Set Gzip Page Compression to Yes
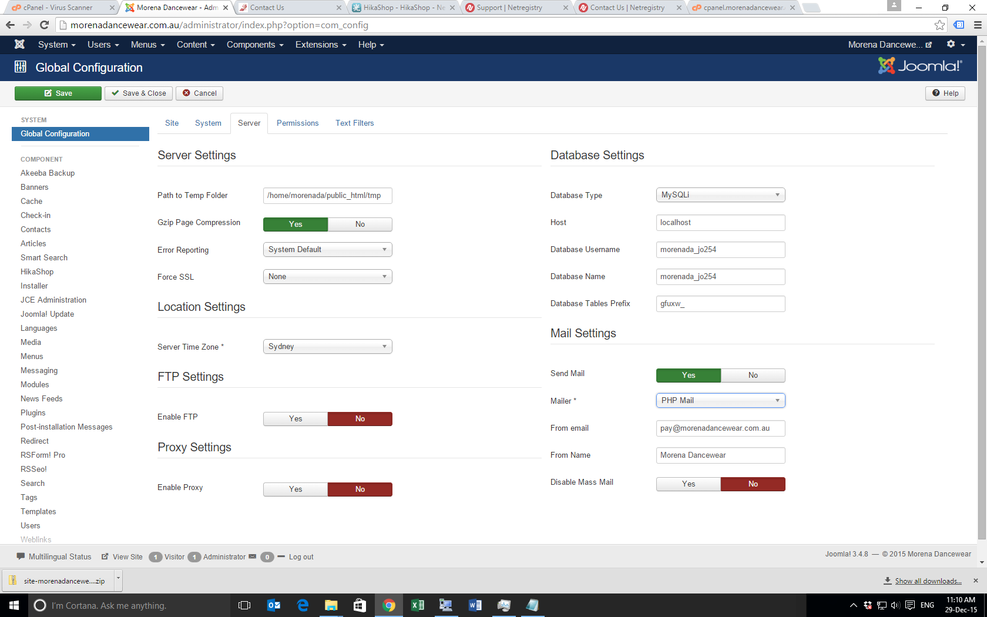The image size is (987, 617). pos(296,224)
